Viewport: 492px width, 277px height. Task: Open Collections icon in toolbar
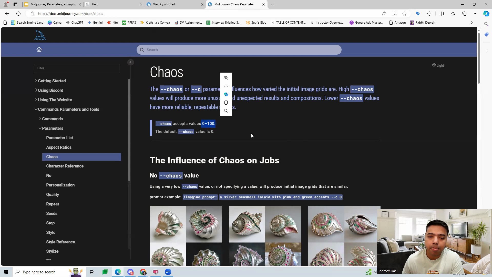[x=464, y=14]
